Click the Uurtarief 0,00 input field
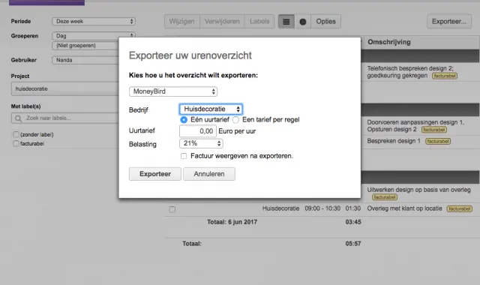480x285 pixels. click(198, 131)
